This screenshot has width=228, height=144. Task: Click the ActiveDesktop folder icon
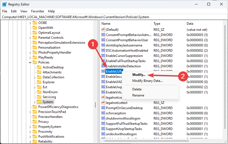(39, 67)
